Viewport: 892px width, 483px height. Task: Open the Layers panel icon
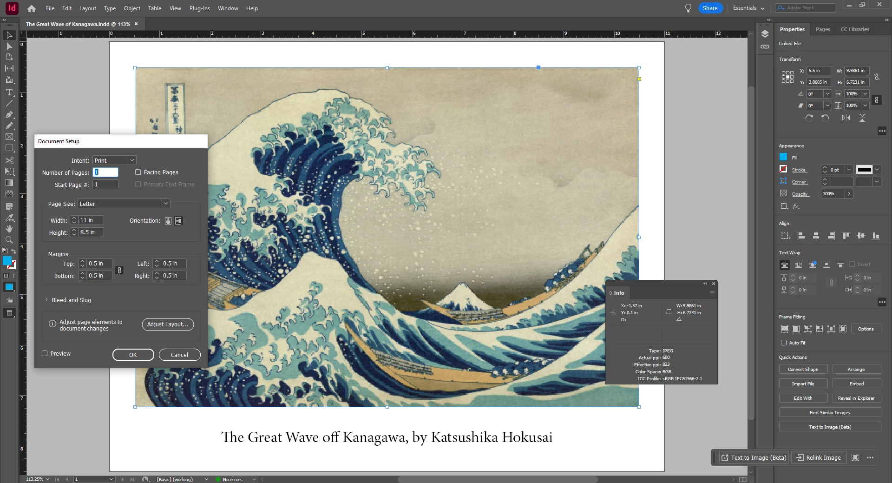coord(765,34)
